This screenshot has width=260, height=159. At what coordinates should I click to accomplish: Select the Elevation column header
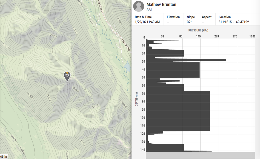click(173, 17)
